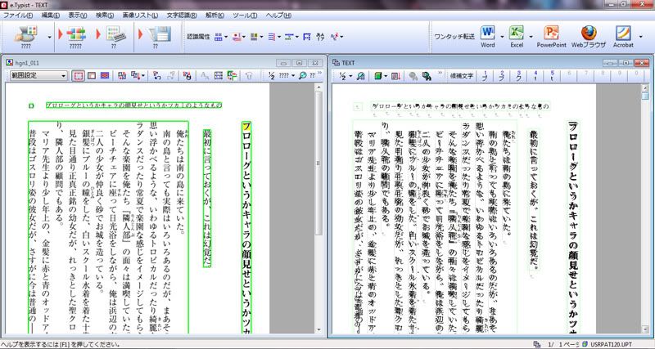Send text to Excel
The height and width of the screenshot is (349, 655).
517,36
